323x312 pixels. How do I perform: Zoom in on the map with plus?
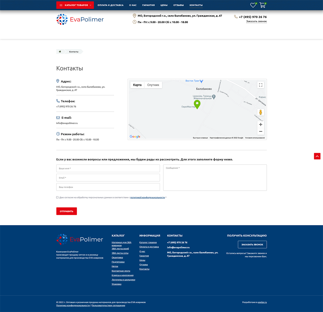pyautogui.click(x=261, y=125)
